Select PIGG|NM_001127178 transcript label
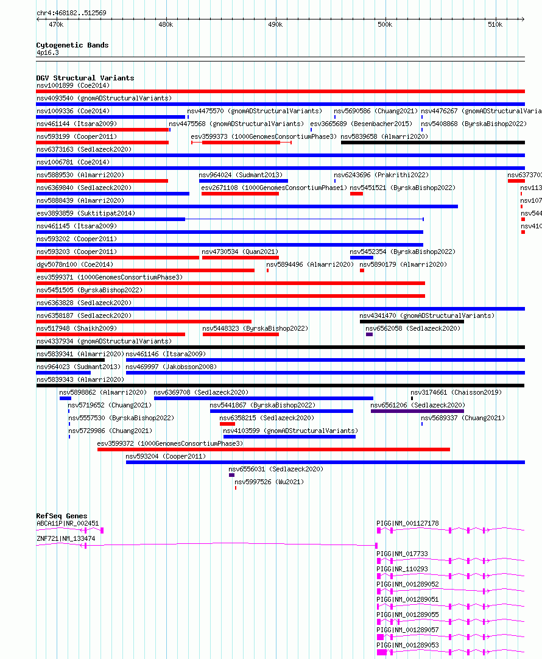542x659 pixels. (407, 524)
